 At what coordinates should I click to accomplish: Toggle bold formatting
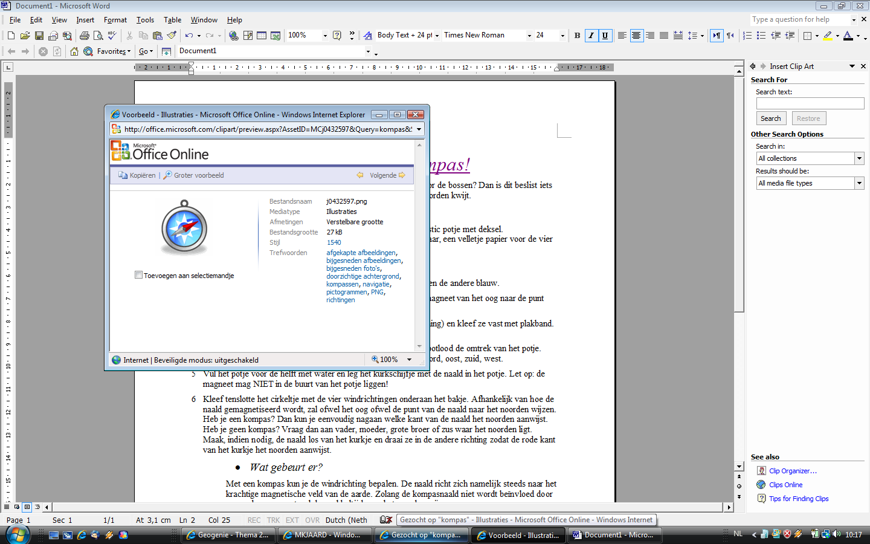[x=577, y=36]
